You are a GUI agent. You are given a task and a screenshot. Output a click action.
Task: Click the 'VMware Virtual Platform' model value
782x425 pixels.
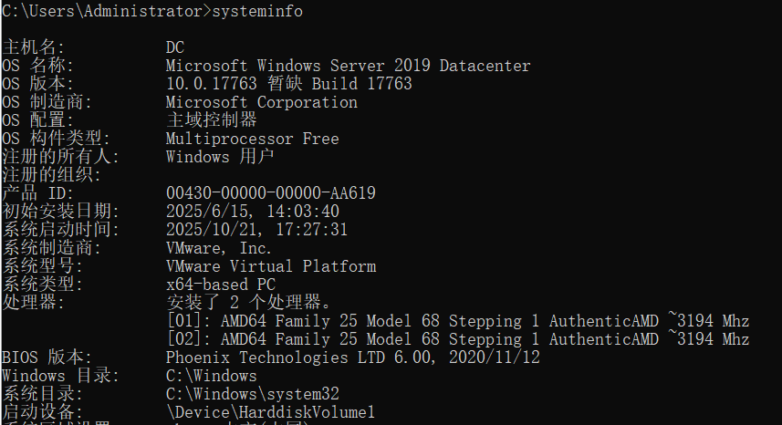(271, 266)
